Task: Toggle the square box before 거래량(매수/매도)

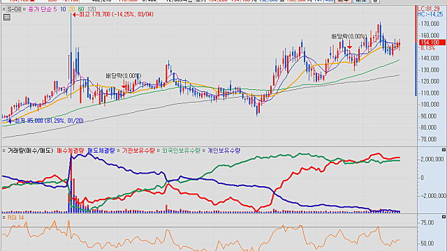Action: point(3,151)
